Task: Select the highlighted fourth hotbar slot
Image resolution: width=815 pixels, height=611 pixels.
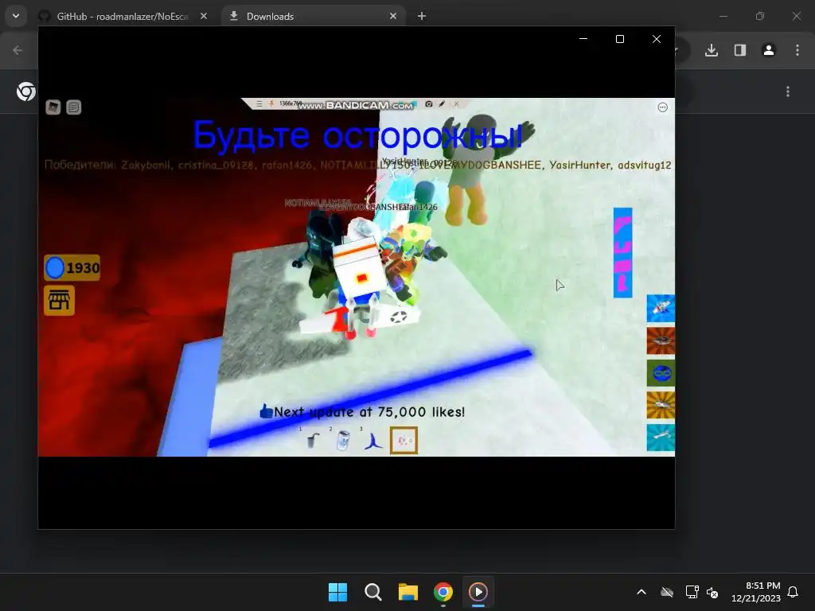Action: 404,440
